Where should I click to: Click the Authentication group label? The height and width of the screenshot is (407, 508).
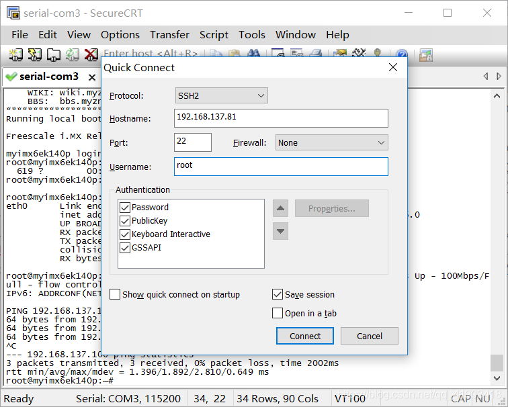(x=142, y=190)
